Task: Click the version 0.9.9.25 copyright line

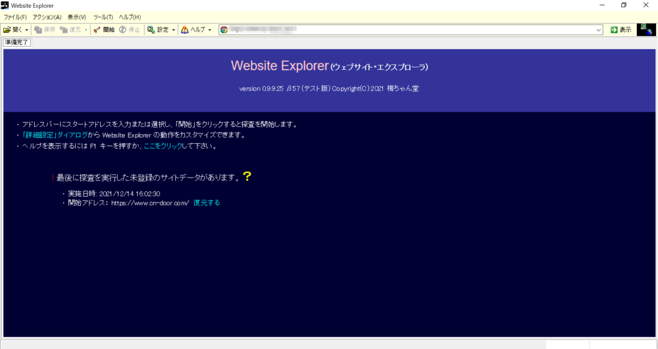Action: 329,89
